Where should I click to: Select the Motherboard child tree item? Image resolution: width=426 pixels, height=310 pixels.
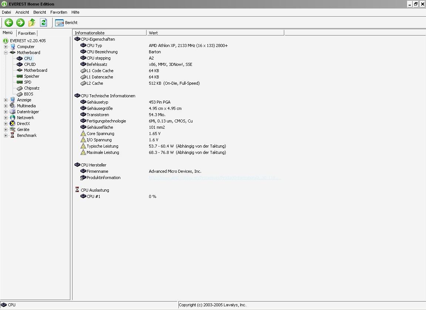click(x=36, y=70)
